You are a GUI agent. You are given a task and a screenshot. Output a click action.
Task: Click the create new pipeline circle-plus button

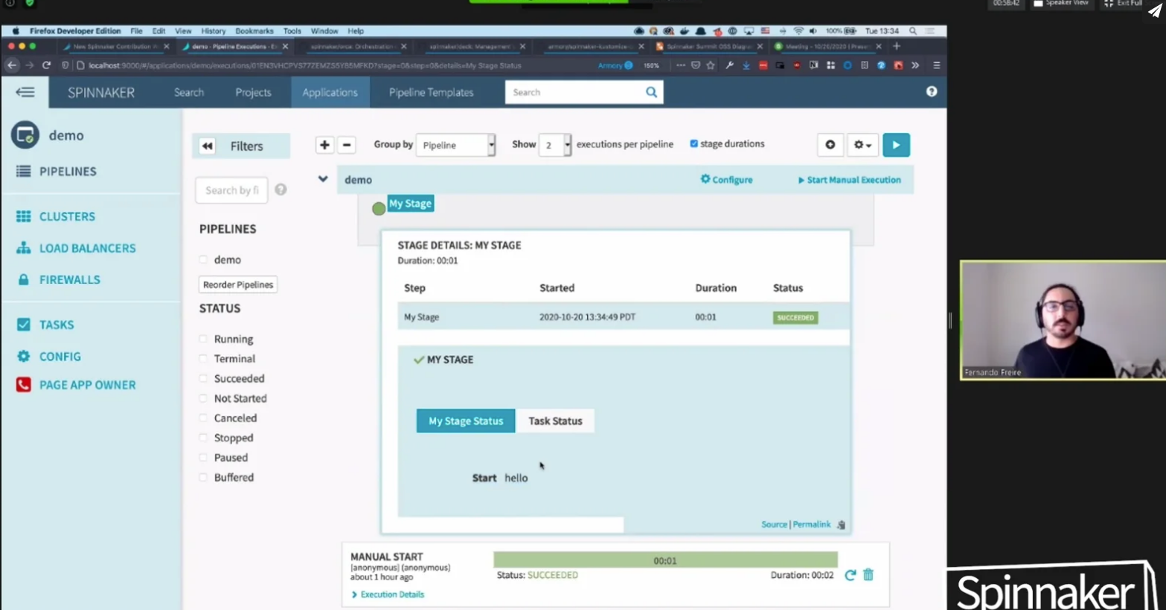coord(830,145)
